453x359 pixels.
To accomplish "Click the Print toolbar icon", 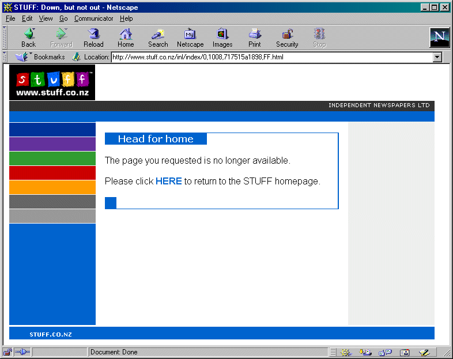I will pyautogui.click(x=255, y=38).
